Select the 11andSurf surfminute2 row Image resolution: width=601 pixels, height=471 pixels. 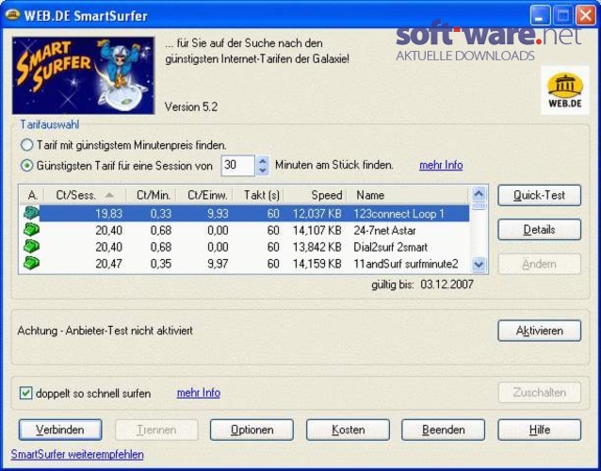coord(246,264)
